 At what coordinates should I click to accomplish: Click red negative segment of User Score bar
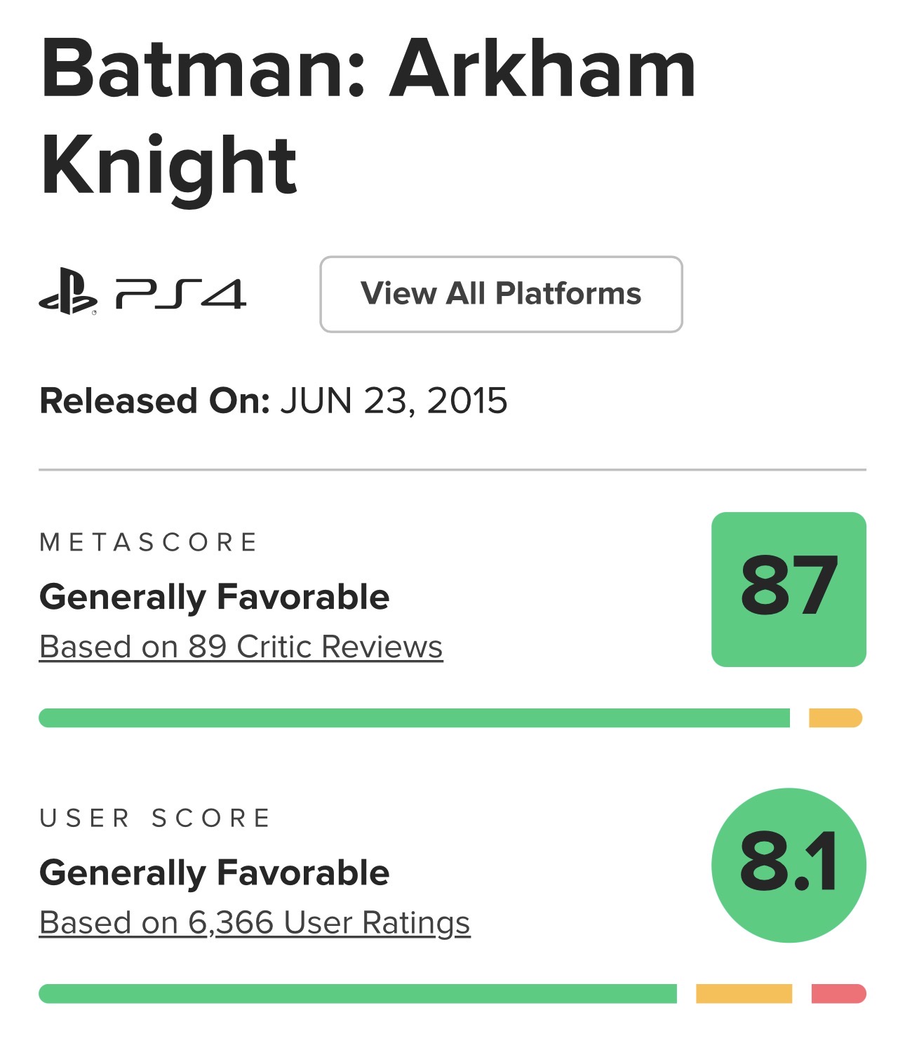pos(838,994)
